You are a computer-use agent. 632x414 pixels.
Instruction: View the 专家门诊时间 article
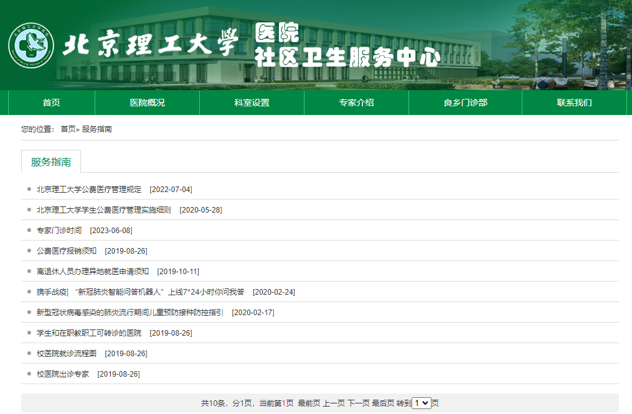point(59,231)
